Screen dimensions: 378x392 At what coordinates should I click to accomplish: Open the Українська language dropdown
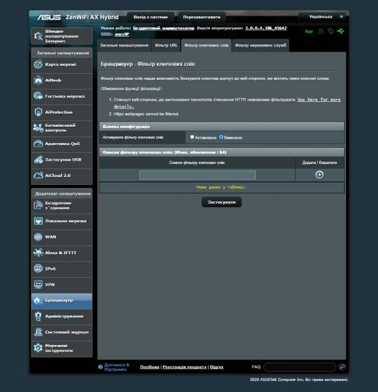click(x=322, y=17)
